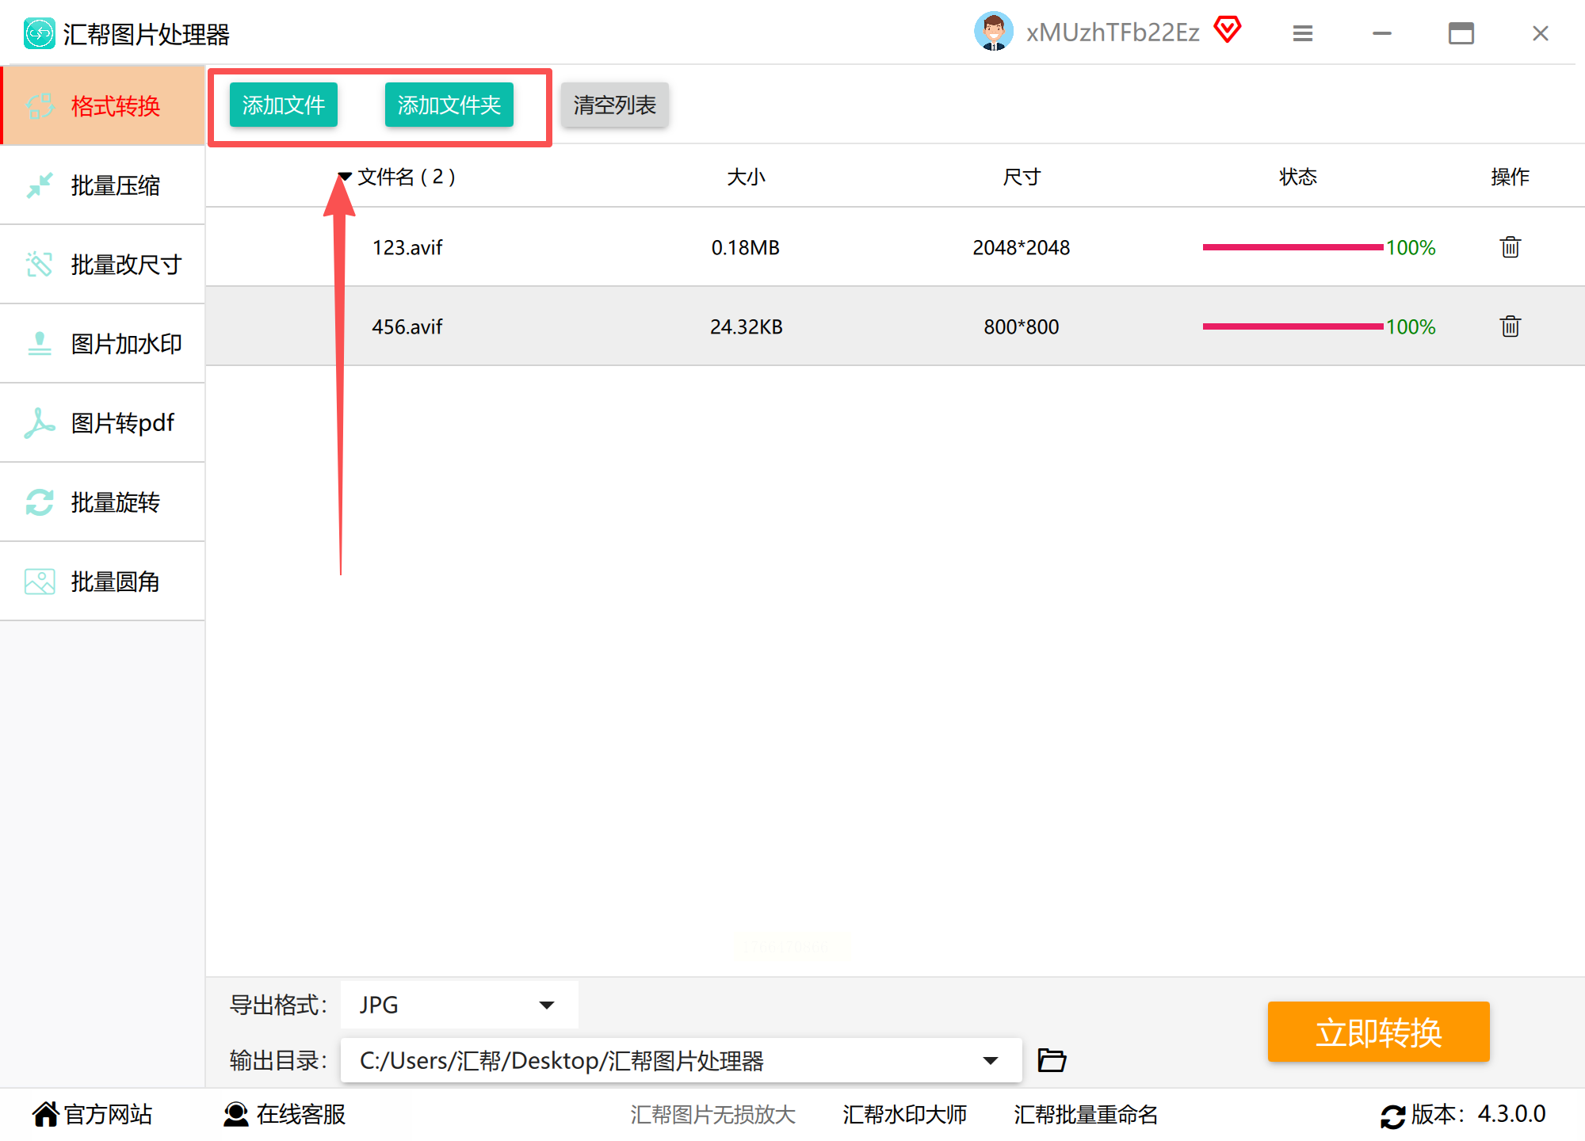The height and width of the screenshot is (1141, 1585).
Task: Click the 立即转换 button
Action: click(1378, 1032)
